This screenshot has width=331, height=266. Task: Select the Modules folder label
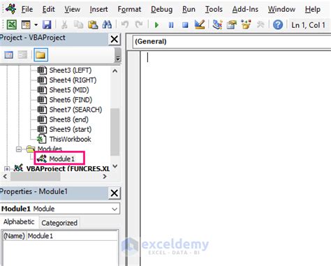[50, 149]
